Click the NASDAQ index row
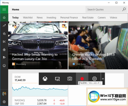128x106 pixels. coord(40,100)
